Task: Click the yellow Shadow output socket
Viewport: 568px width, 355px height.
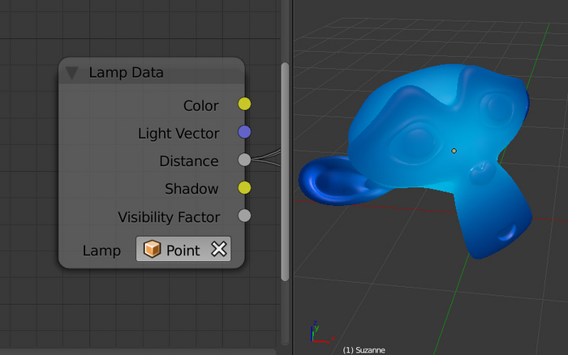Action: 244,188
